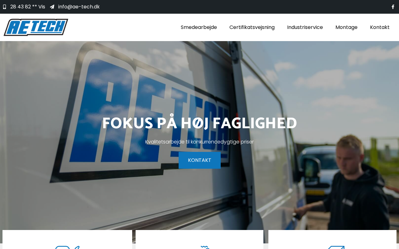The width and height of the screenshot is (399, 249).
Task: Select the left white card panel
Action: (67, 240)
